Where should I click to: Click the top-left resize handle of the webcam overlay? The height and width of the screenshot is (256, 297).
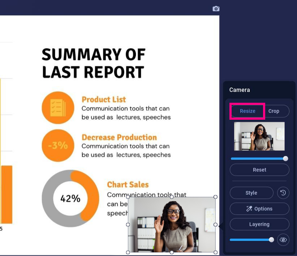coord(128,197)
